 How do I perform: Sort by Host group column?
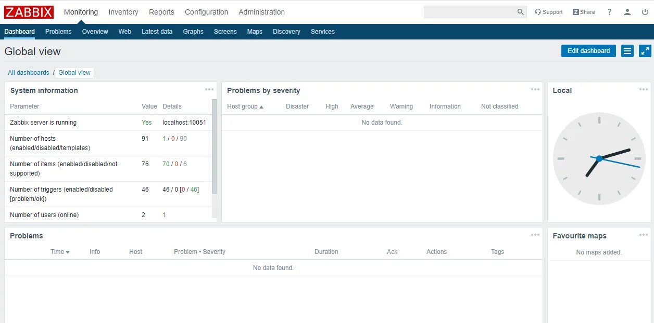point(245,106)
